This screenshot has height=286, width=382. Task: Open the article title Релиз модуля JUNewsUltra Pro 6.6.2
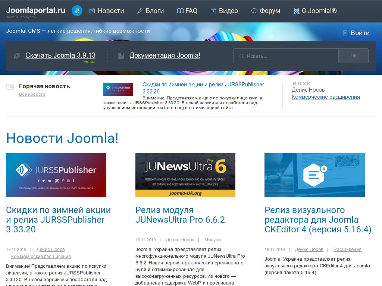pos(180,215)
